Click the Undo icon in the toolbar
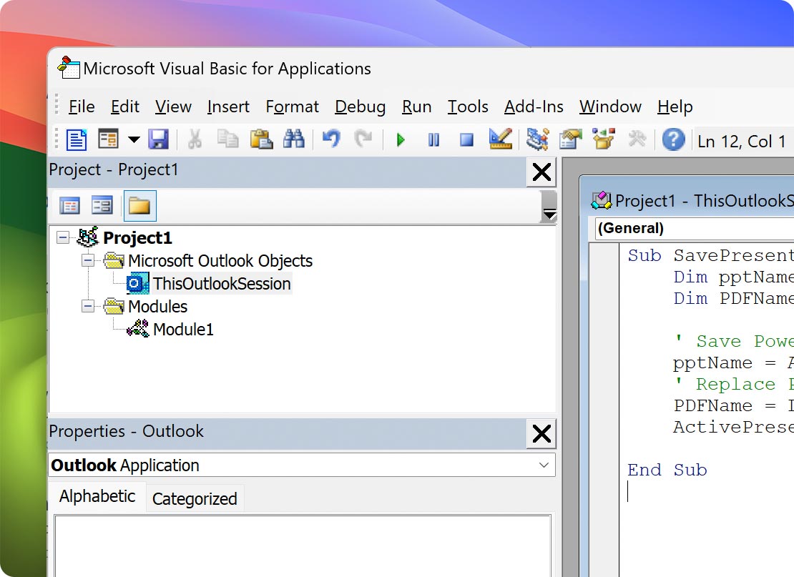The height and width of the screenshot is (577, 794). (x=330, y=140)
